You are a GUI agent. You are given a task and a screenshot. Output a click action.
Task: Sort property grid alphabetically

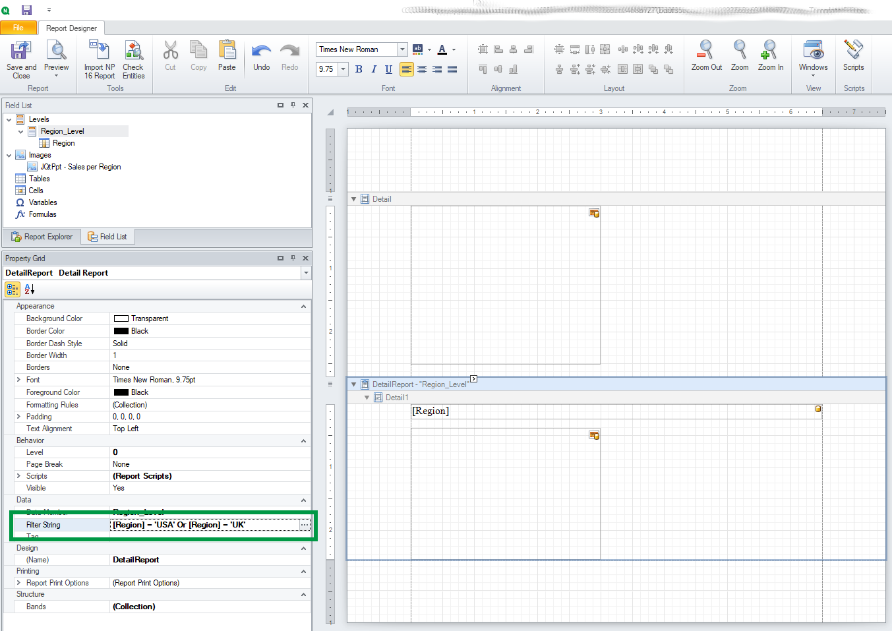pyautogui.click(x=30, y=289)
